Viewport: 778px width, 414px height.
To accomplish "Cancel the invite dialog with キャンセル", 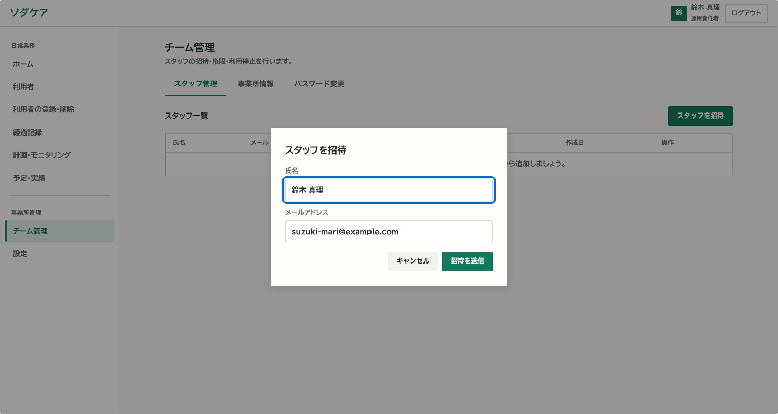I will pyautogui.click(x=413, y=261).
